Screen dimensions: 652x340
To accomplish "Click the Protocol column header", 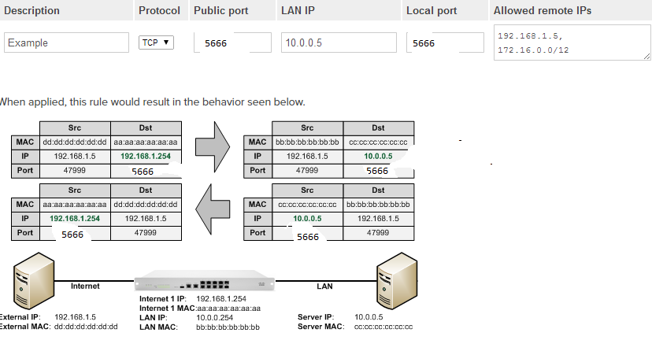I will coord(159,11).
